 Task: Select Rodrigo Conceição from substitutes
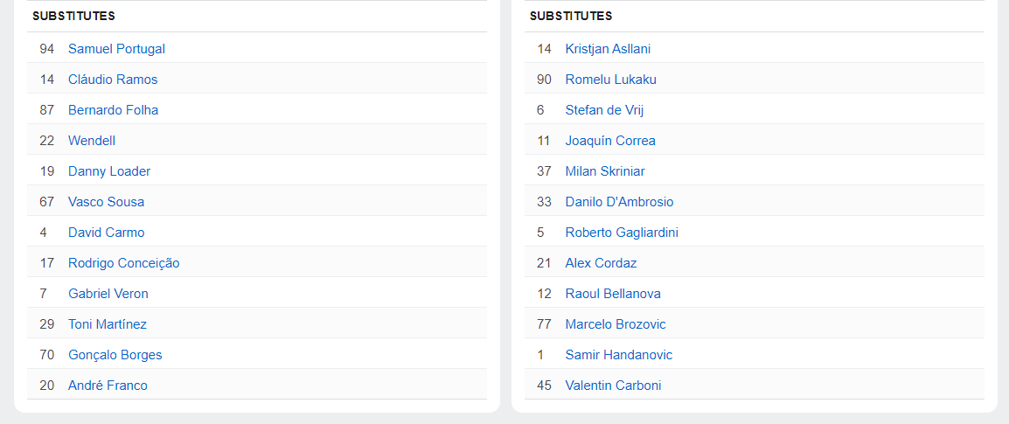click(123, 263)
